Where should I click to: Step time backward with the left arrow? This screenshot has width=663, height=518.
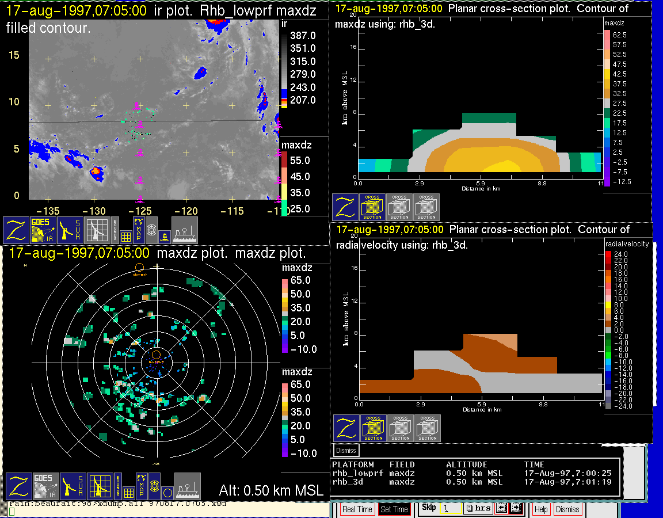click(501, 509)
